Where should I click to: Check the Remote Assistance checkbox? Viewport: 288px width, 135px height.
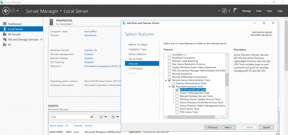pos(169,74)
